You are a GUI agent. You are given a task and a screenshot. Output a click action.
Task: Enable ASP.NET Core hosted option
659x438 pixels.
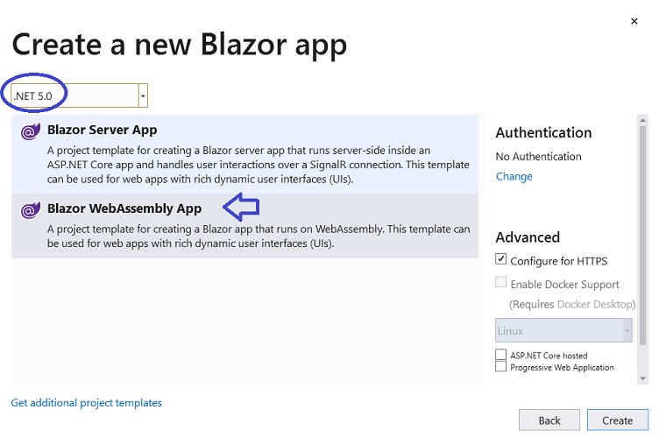[500, 355]
